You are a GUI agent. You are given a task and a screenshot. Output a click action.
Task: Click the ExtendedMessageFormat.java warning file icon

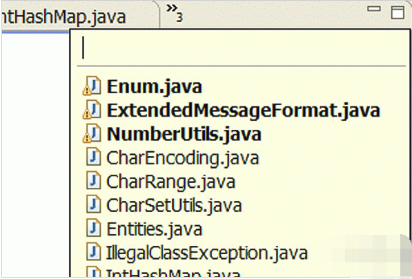(x=92, y=109)
